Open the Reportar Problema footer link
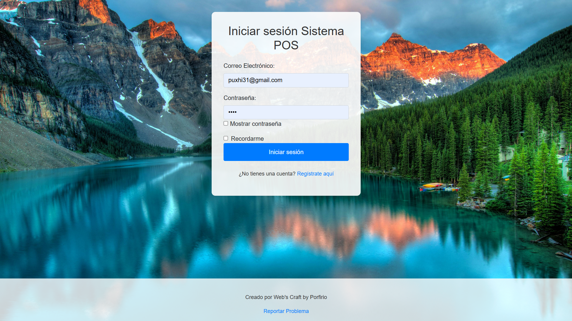 pyautogui.click(x=286, y=311)
